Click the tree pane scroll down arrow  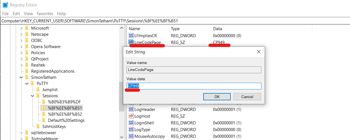point(122,137)
